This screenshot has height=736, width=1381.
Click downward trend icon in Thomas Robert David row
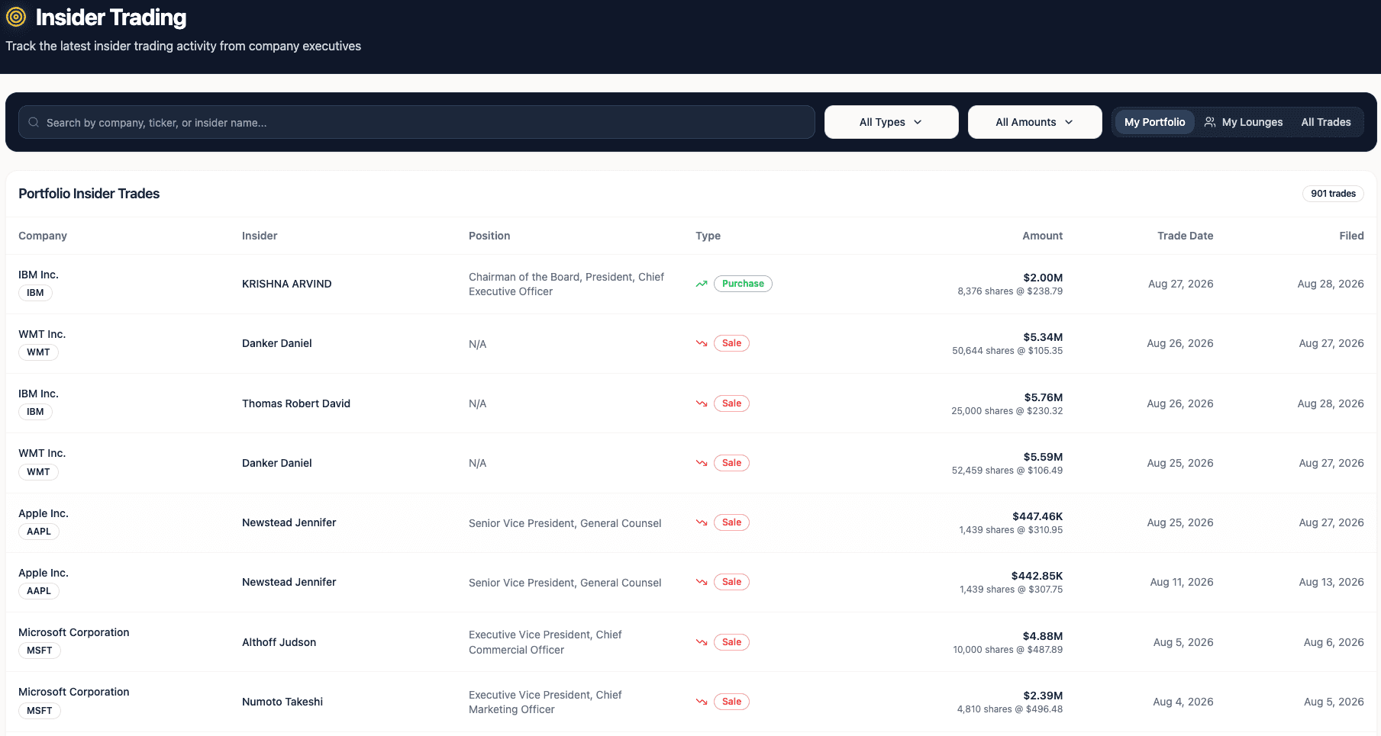(x=702, y=403)
